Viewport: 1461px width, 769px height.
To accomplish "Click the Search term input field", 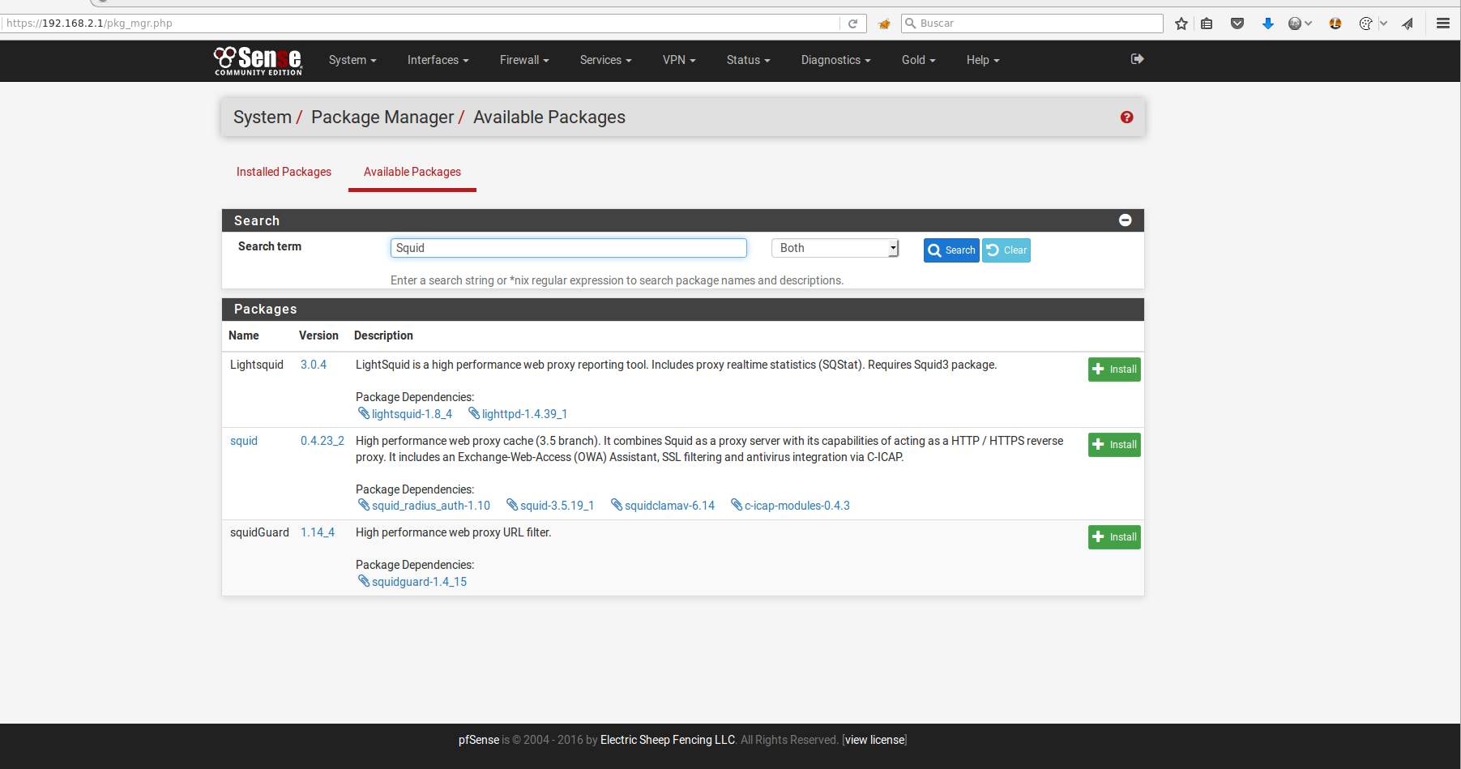I will pyautogui.click(x=568, y=248).
